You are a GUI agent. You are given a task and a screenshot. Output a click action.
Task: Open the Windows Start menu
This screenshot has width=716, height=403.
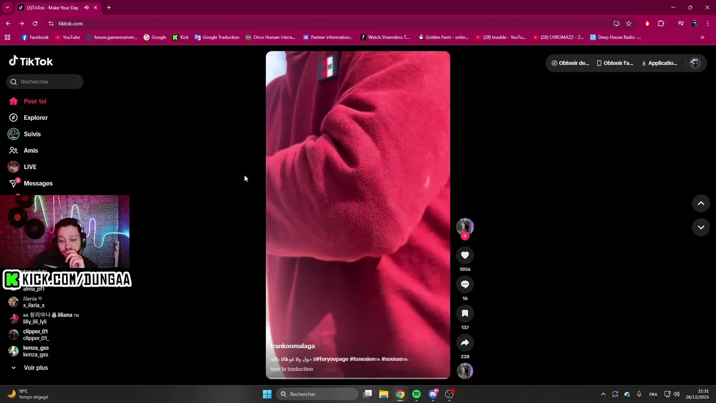(x=267, y=394)
